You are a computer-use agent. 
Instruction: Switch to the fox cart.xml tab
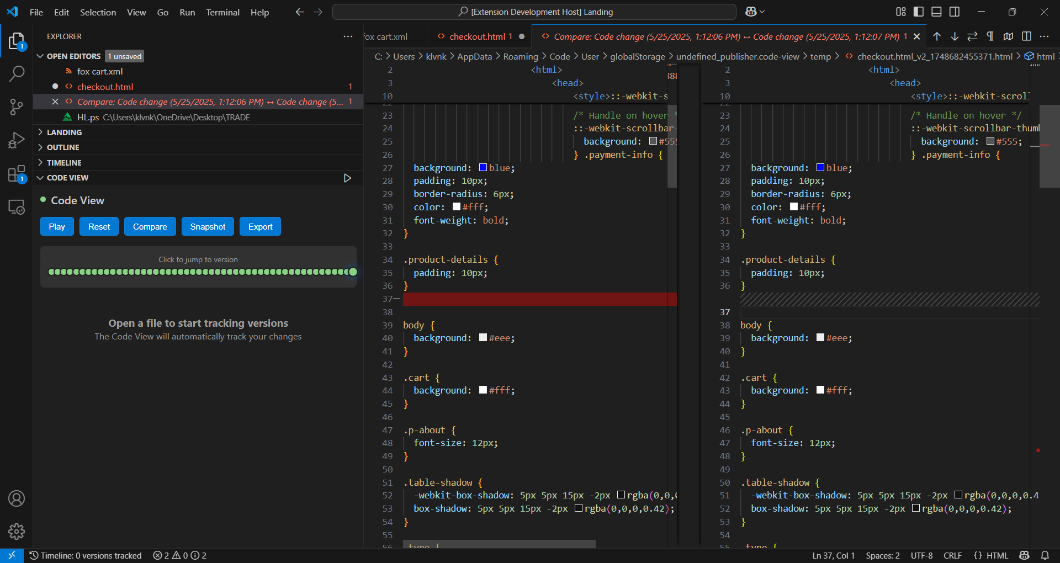click(x=386, y=36)
